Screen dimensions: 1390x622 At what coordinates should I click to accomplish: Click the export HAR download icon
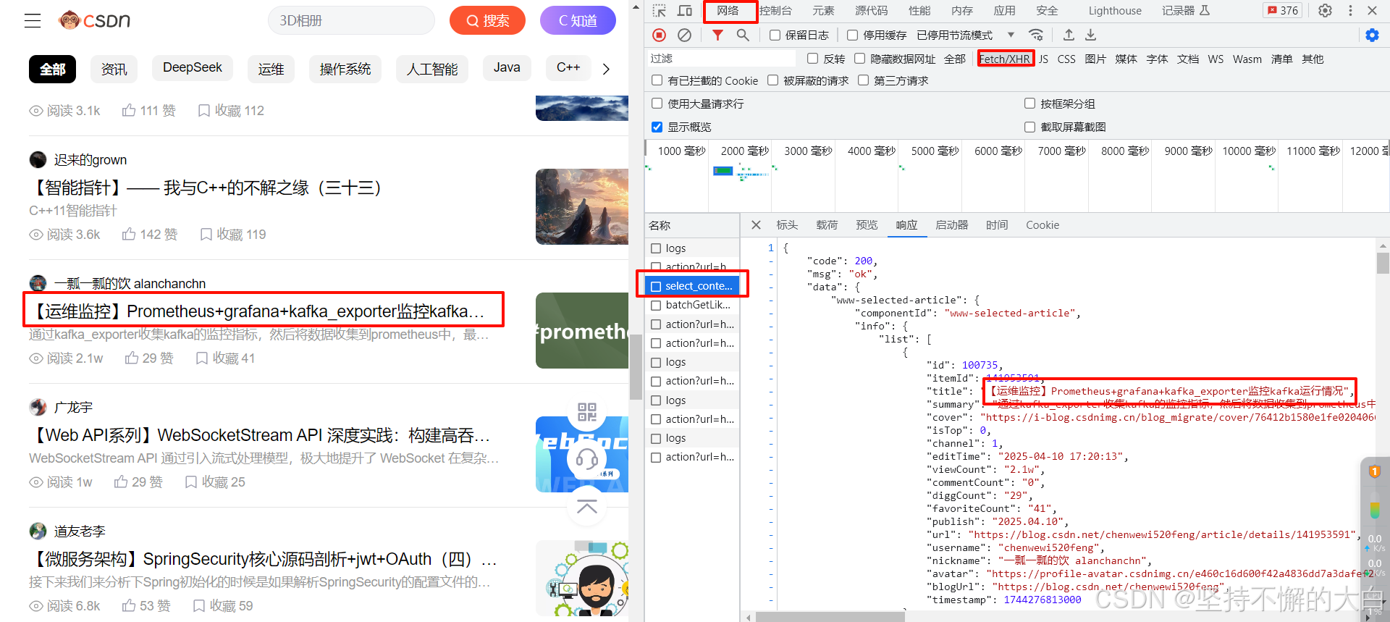click(x=1090, y=35)
